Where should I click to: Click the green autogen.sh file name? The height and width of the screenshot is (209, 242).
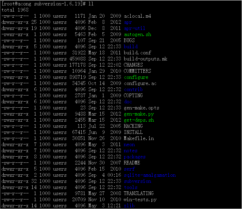coord(138,34)
